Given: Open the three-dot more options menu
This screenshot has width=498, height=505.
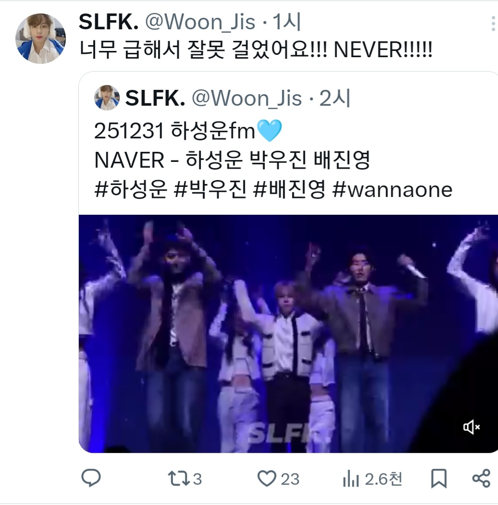Looking at the screenshot, I should tap(493, 24).
